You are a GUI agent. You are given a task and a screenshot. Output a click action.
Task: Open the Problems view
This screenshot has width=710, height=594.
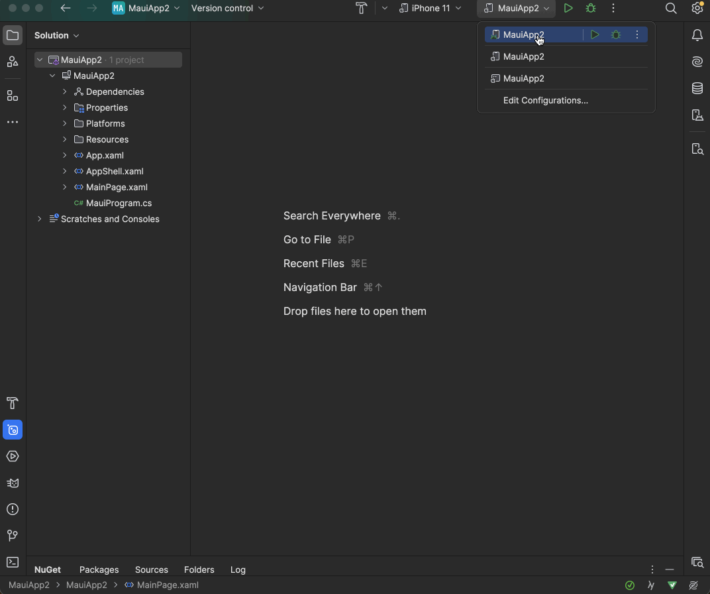pos(13,509)
